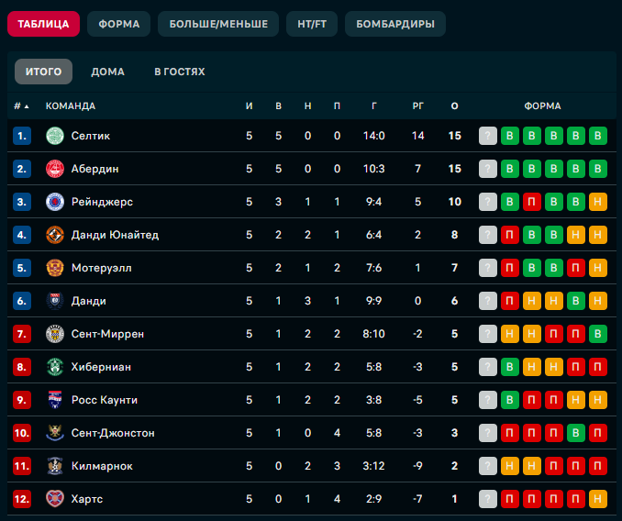Sort table by the # position column
The image size is (622, 521).
[21, 105]
